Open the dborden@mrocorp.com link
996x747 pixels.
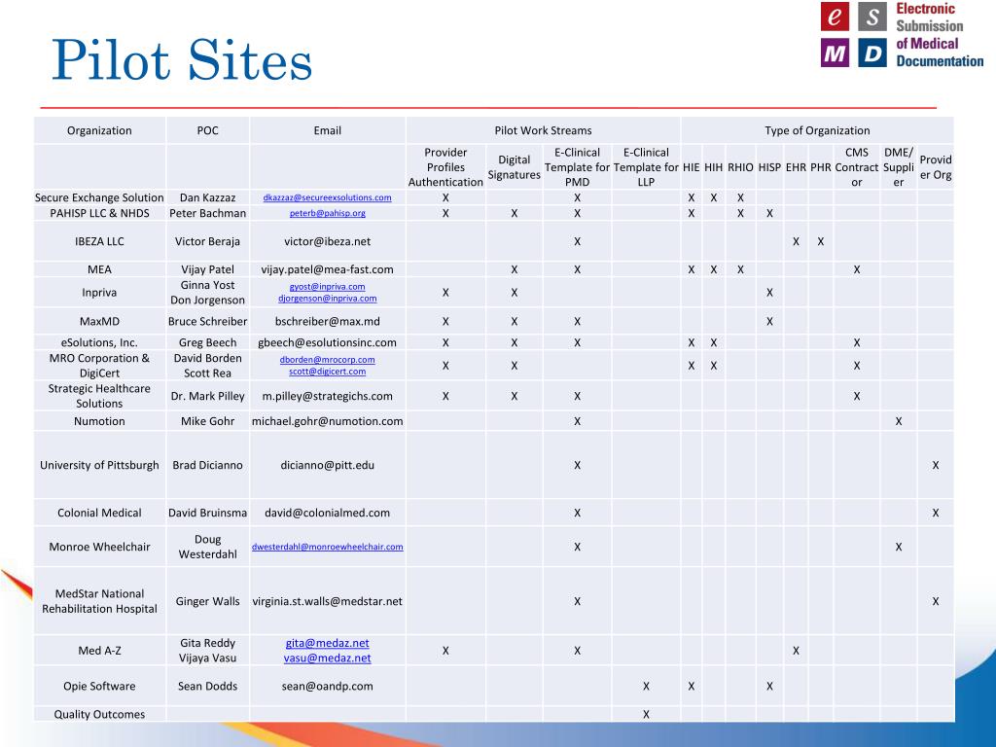[327, 360]
